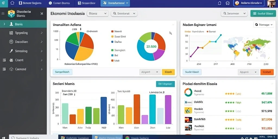Screen dimensions: 278x139
Task: Open the Windows Start button
Action: (x=3, y=138)
